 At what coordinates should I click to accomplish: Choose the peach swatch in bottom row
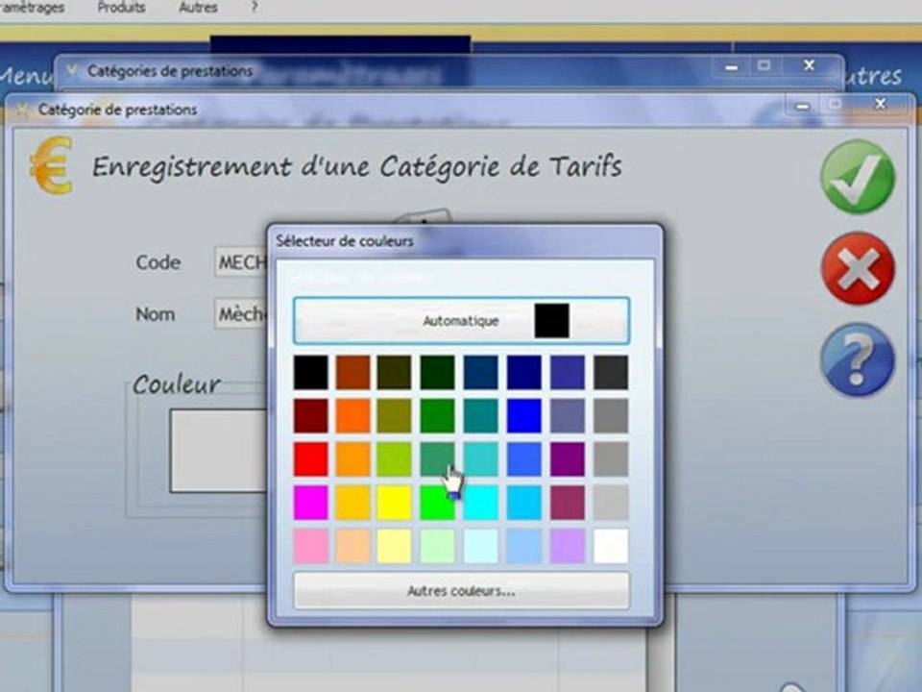tap(352, 546)
